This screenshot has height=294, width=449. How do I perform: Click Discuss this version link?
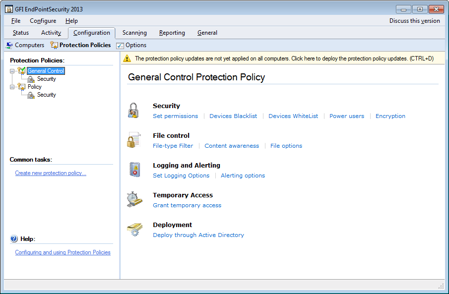414,21
